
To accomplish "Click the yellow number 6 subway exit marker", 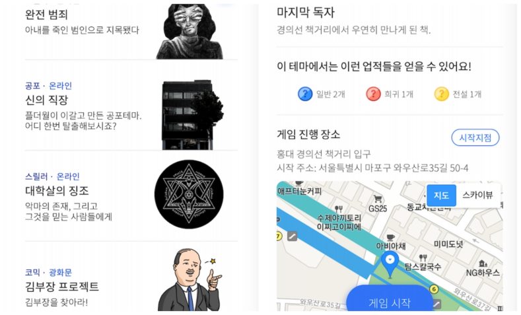I will point(434,289).
